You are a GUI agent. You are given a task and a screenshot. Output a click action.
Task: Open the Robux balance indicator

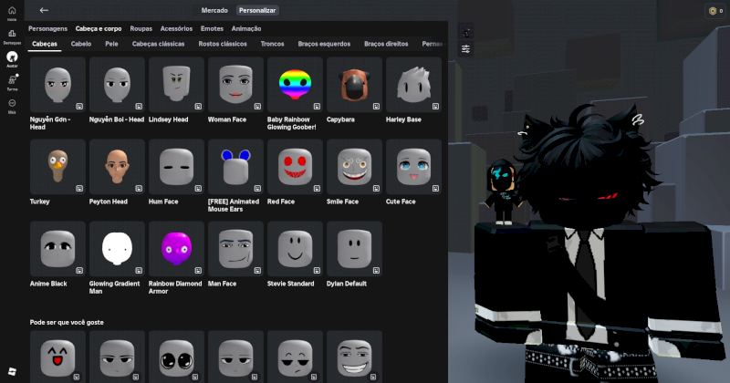pos(715,11)
